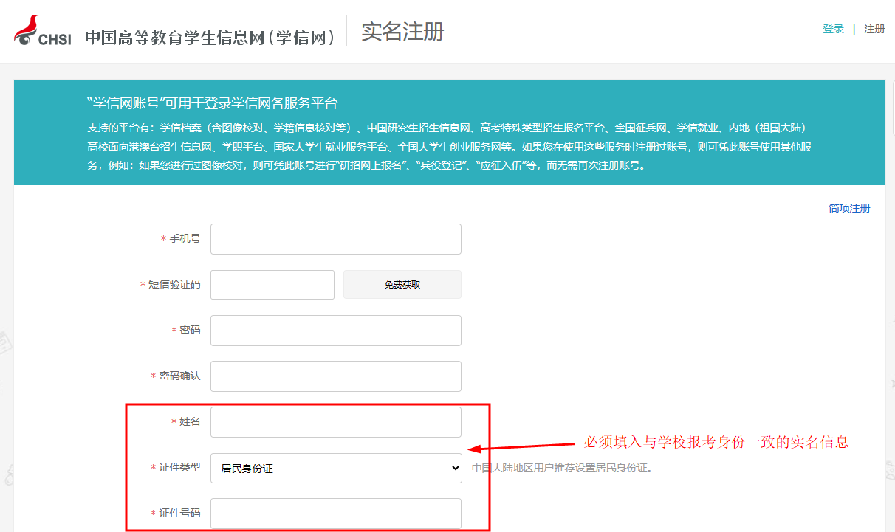Click the 手机号 field label
This screenshot has height=532, width=895.
click(185, 239)
